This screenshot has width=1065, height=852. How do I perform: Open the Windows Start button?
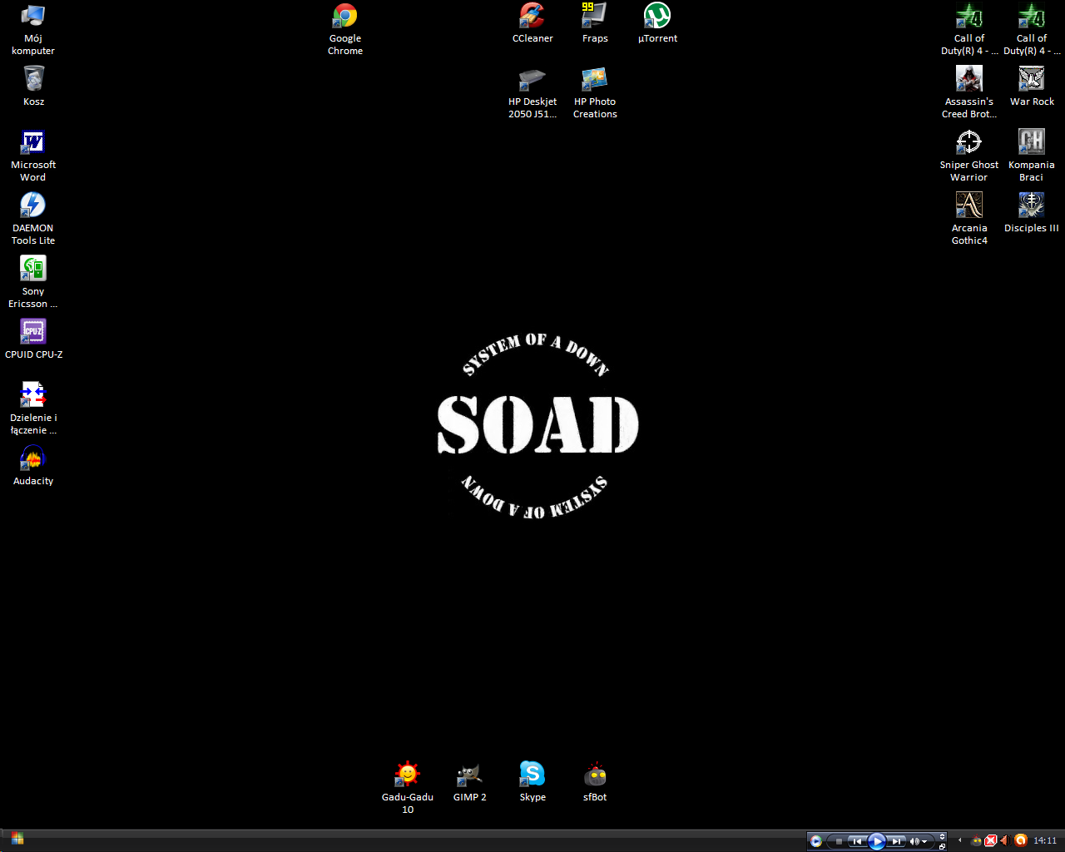coord(17,839)
